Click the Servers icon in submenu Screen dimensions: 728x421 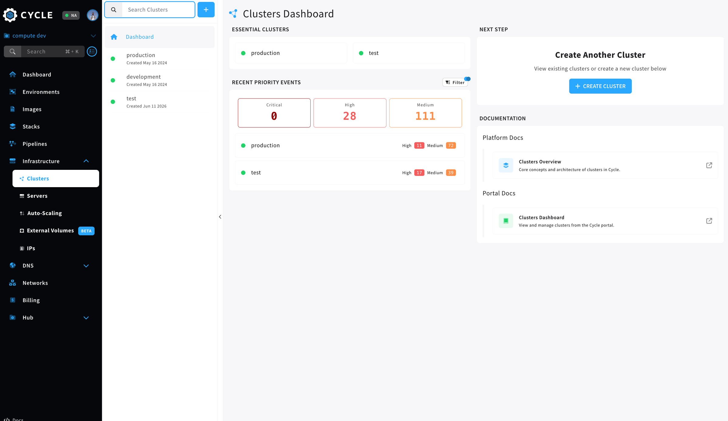[x=22, y=196]
